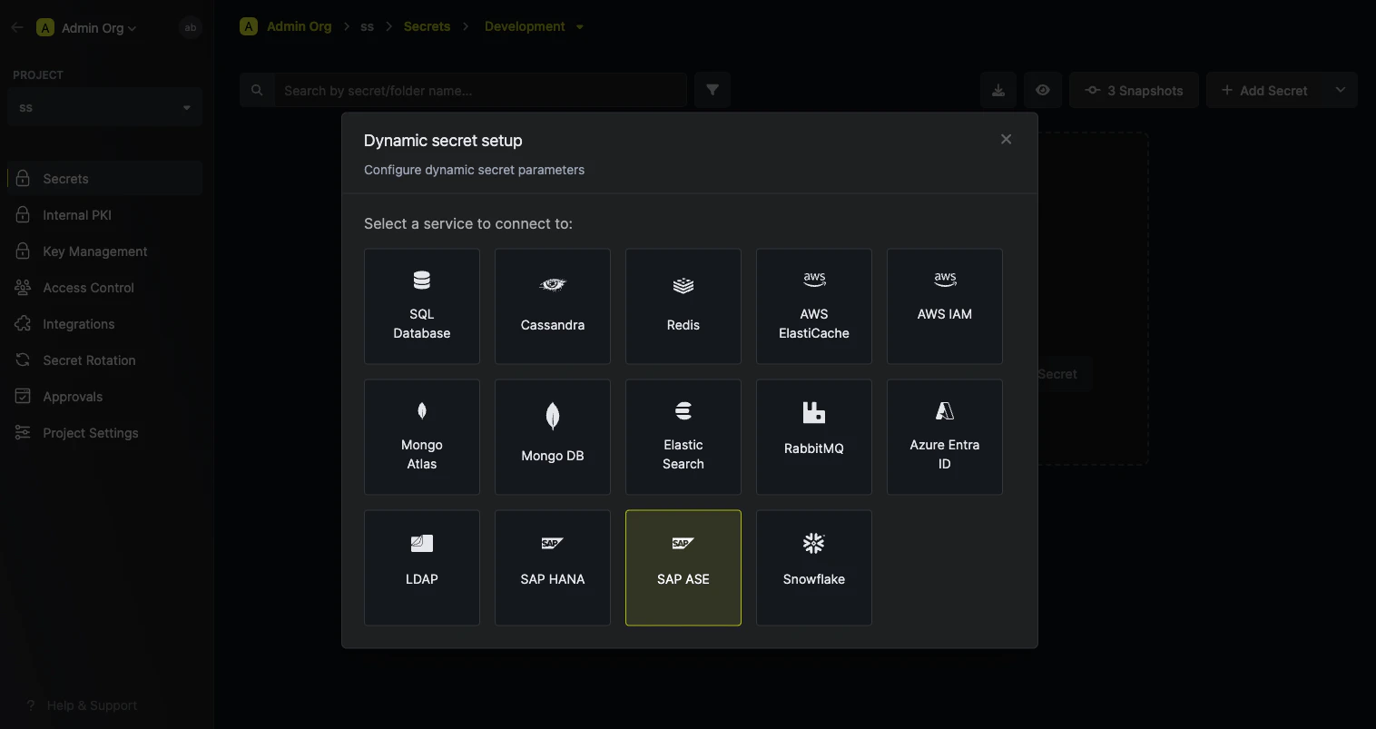Click the Secrets breadcrumb link

427,26
